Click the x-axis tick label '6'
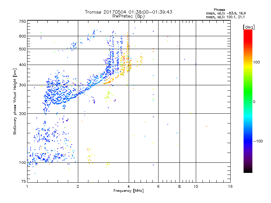 [158, 186]
